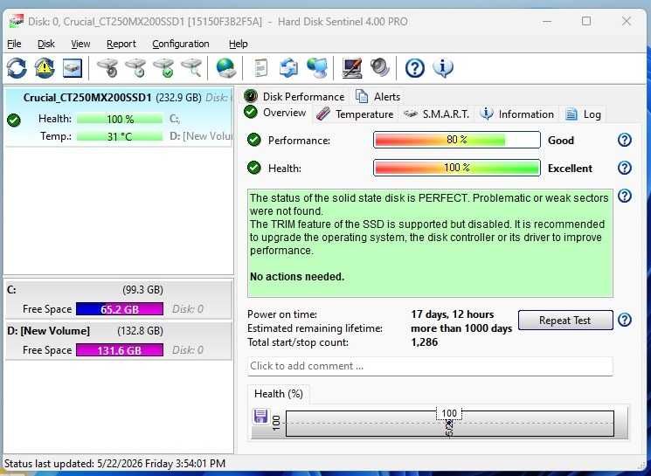The image size is (651, 476).
Task: Click the blue circular-arrows Refresh toolbar icon
Action: pos(17,67)
